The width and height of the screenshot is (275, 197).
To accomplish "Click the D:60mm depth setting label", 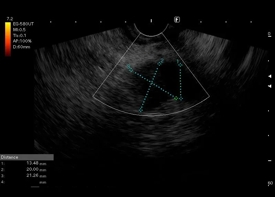I will tap(21, 47).
